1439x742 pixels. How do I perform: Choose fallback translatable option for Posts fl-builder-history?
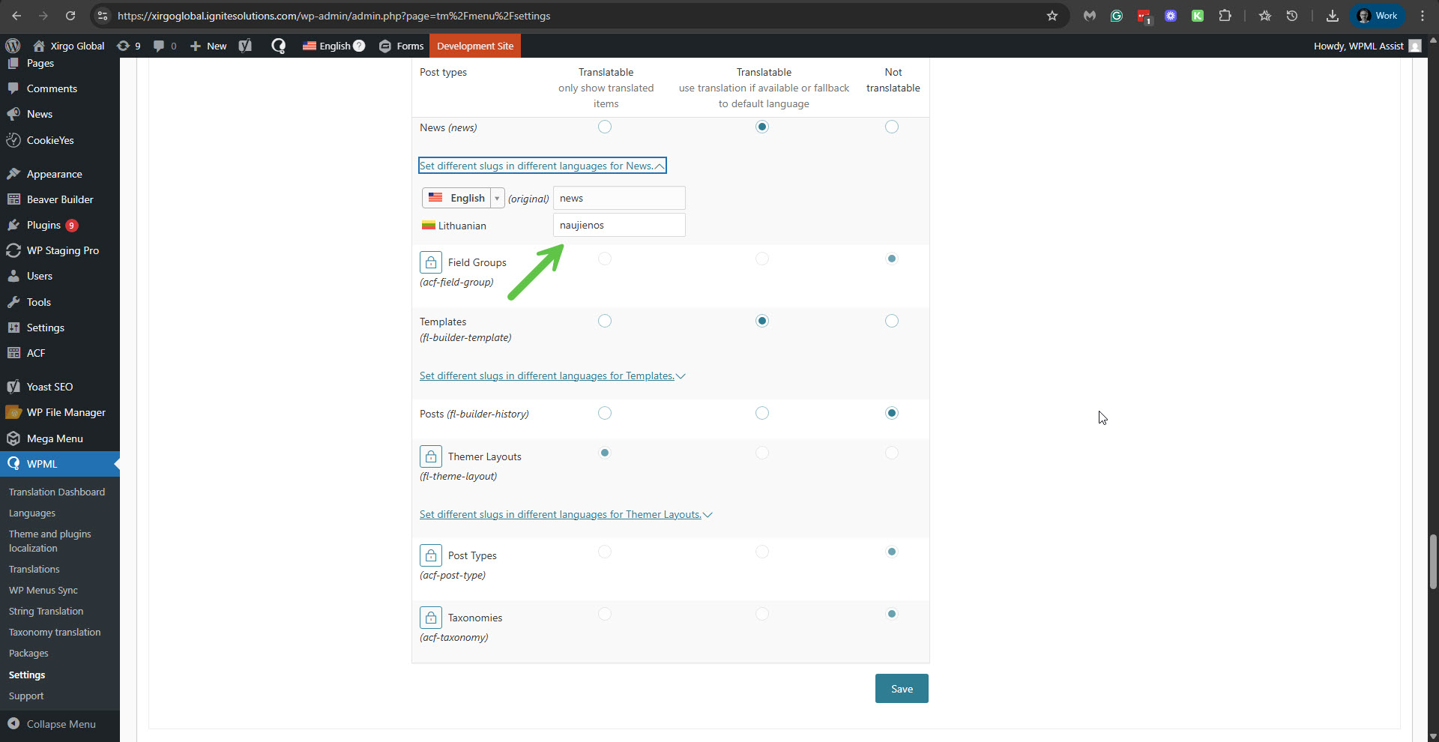click(x=762, y=413)
